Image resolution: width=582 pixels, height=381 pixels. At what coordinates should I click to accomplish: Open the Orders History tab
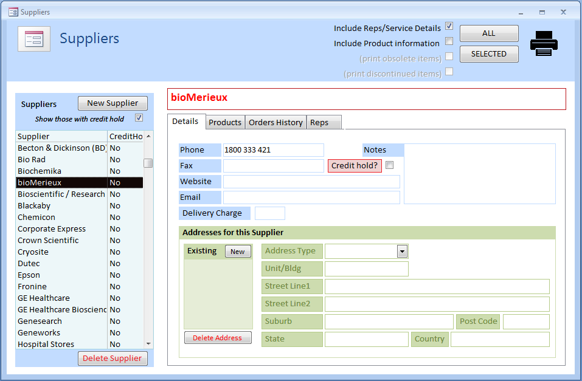tap(275, 122)
